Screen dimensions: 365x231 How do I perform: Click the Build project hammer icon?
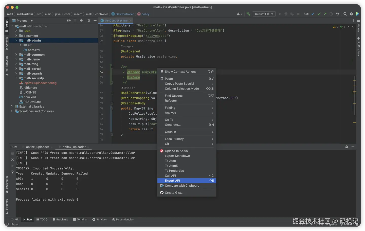click(248, 14)
